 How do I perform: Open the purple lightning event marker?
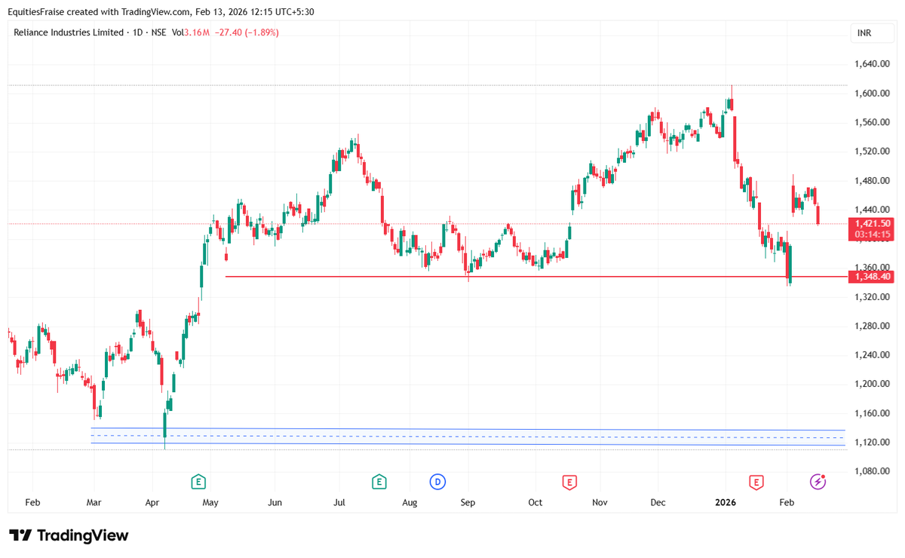[x=818, y=481]
